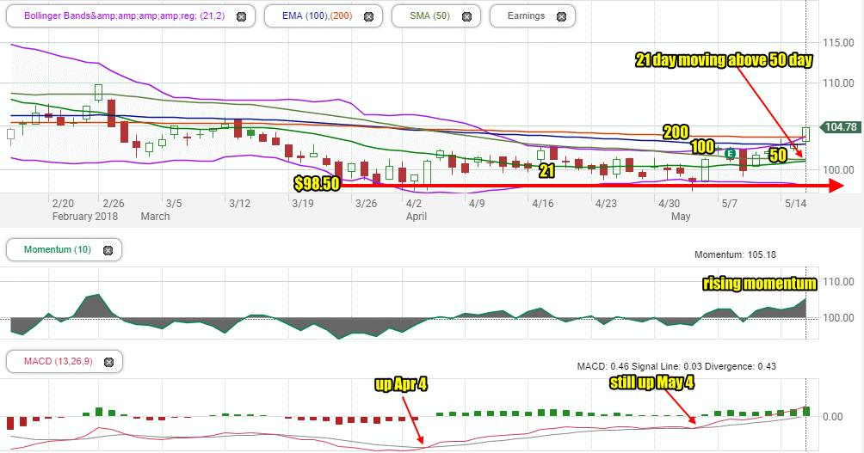Open the MACD (13,26,9) indicator label
The image size is (864, 453).
tap(55, 361)
